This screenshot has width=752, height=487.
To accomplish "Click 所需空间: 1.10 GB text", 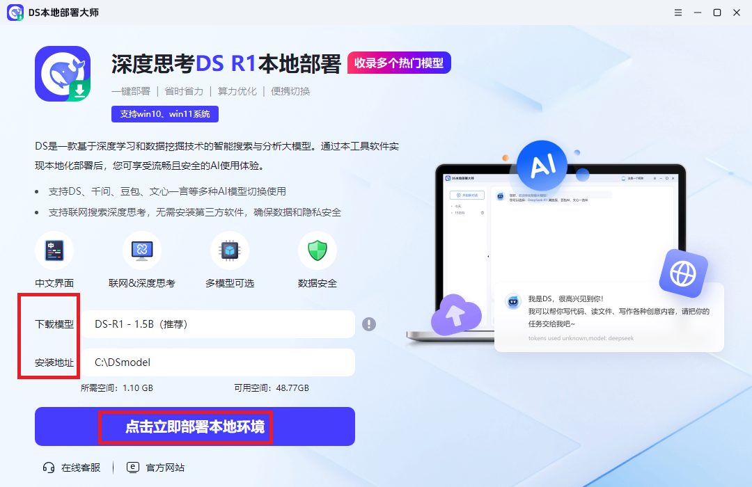I will tap(116, 388).
